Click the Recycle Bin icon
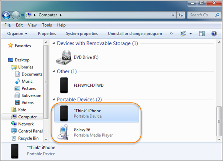The width and height of the screenshot is (223, 161). tap(14, 138)
